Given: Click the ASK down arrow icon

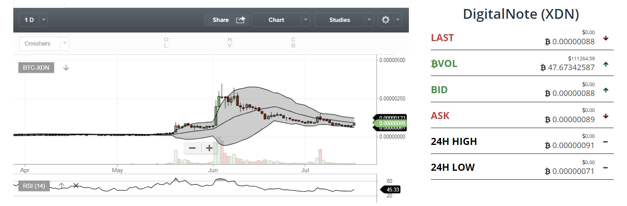Looking at the screenshot, I should (606, 116).
